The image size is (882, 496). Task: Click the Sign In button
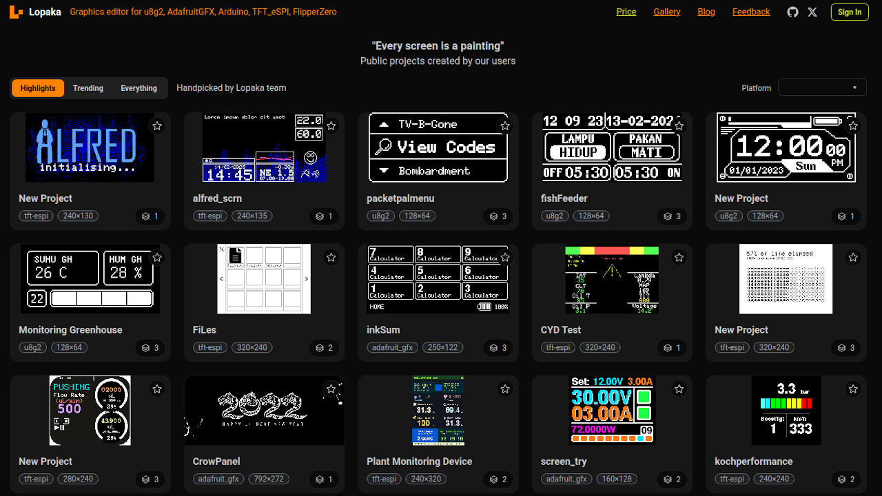(849, 12)
